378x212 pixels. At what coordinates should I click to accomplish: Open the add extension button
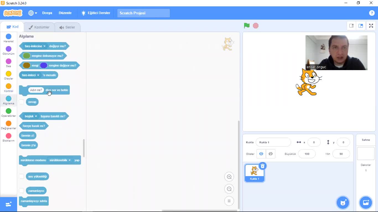click(x=9, y=204)
